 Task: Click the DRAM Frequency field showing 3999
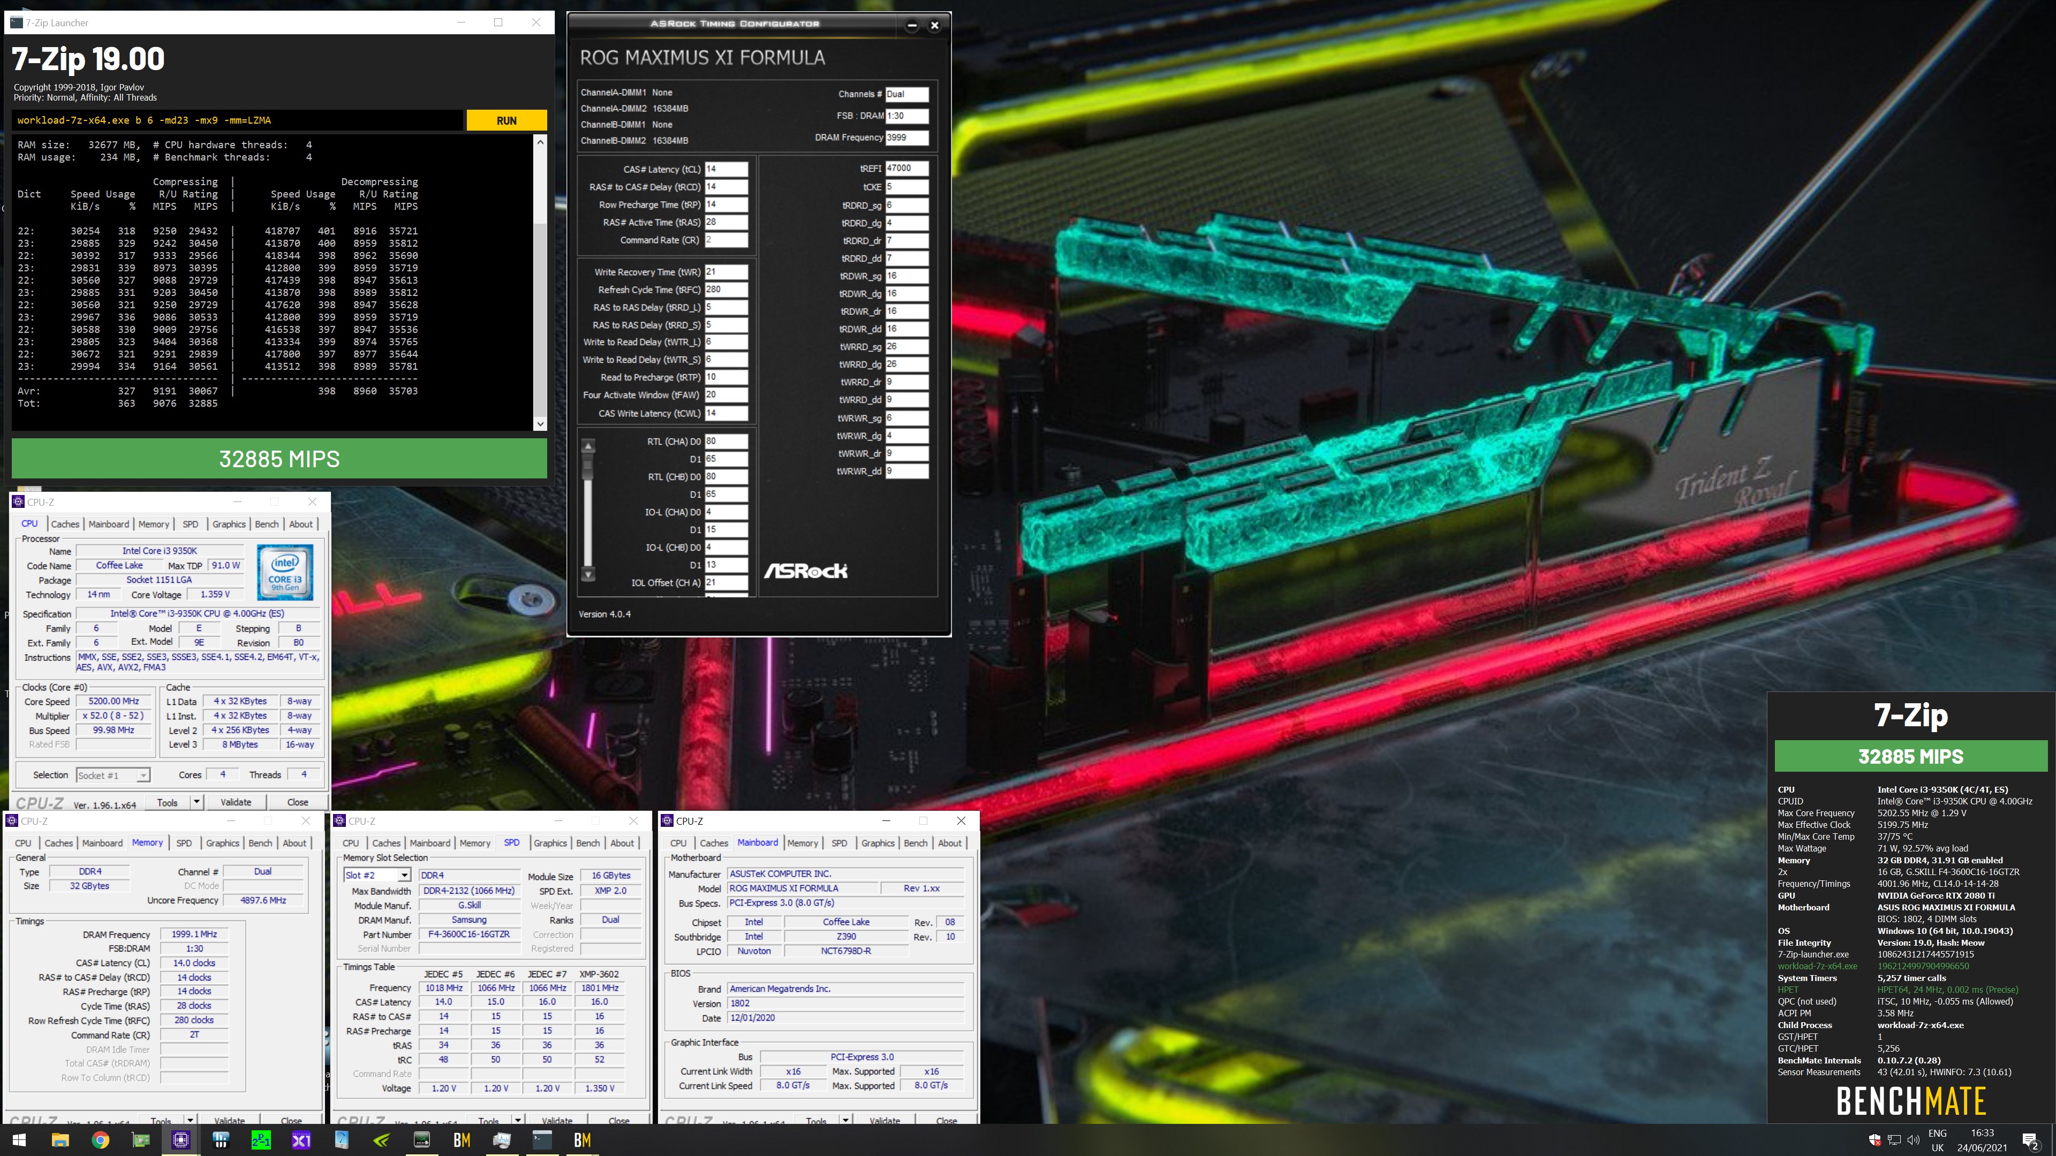(906, 137)
